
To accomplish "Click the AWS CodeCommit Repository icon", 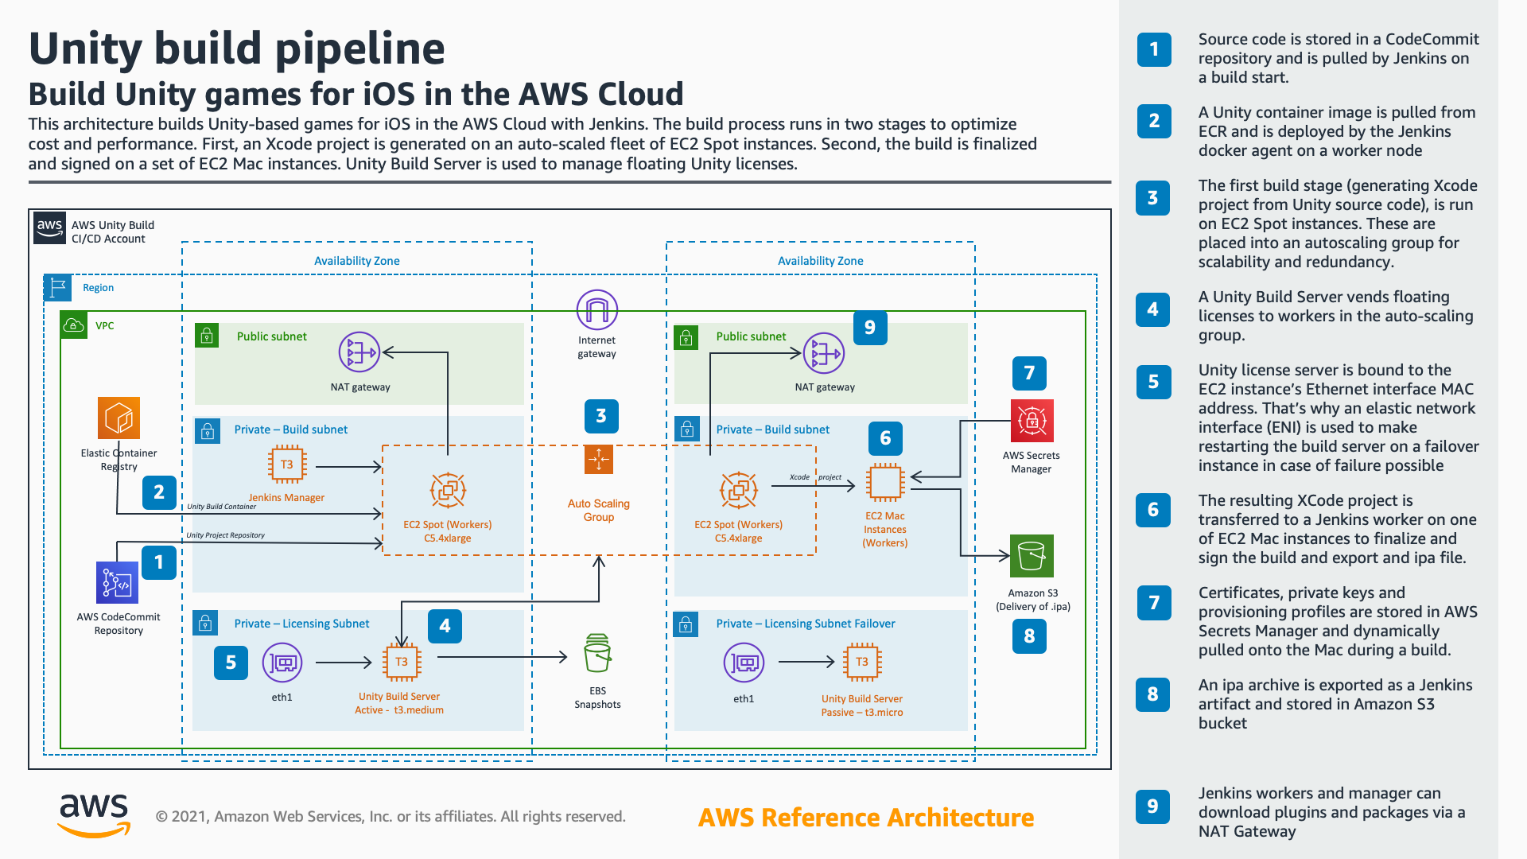I will tap(117, 583).
